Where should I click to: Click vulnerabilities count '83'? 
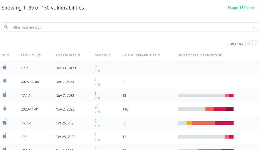(124, 123)
